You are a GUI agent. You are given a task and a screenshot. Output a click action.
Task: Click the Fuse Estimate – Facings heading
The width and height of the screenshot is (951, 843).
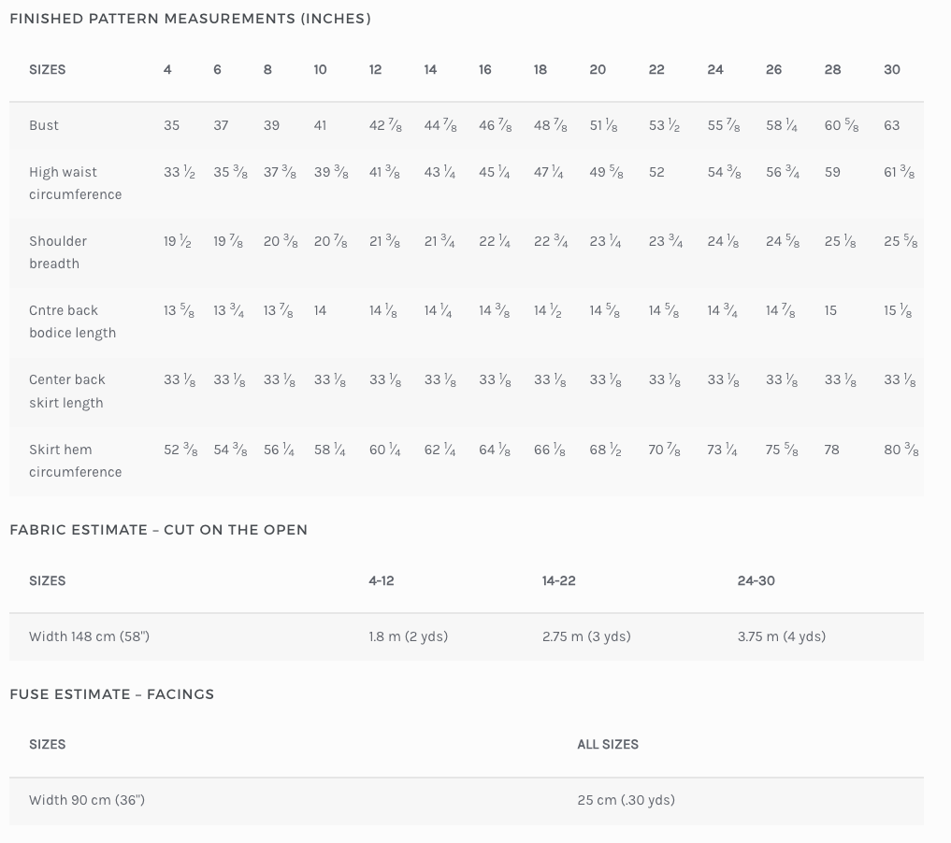tap(111, 694)
